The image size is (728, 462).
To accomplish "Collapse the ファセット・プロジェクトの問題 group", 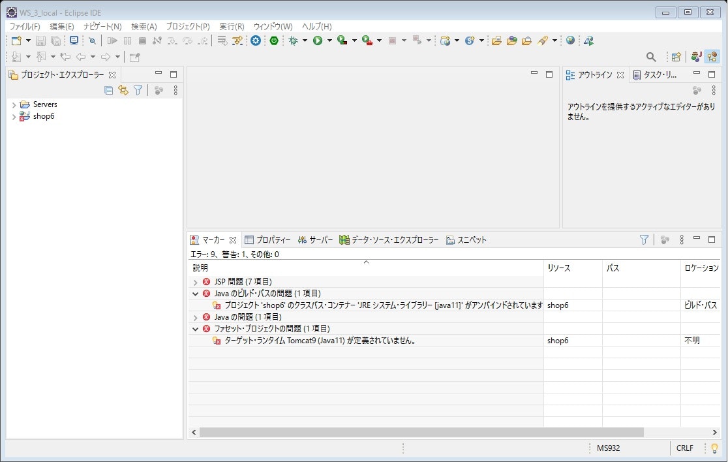I will (196, 329).
